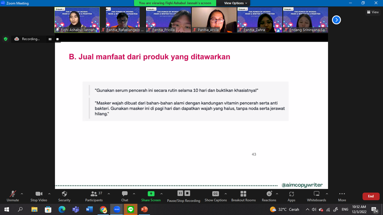Open Whiteboards
The image size is (383, 215).
tap(316, 194)
